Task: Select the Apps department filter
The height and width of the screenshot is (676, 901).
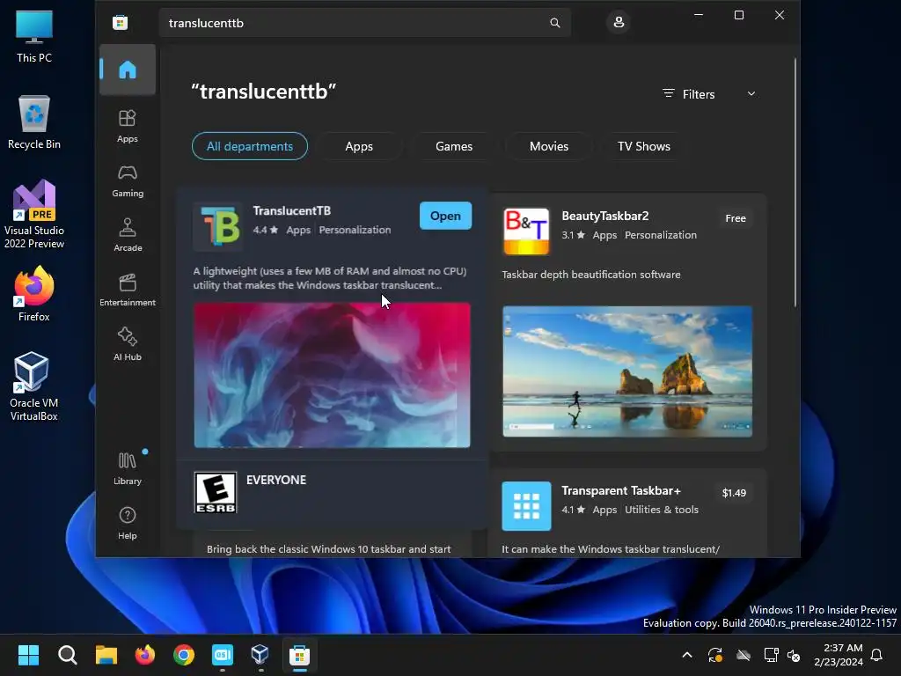Action: click(x=359, y=147)
